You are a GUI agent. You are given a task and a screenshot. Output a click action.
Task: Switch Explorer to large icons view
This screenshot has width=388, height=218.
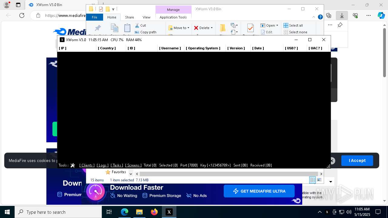point(319,180)
